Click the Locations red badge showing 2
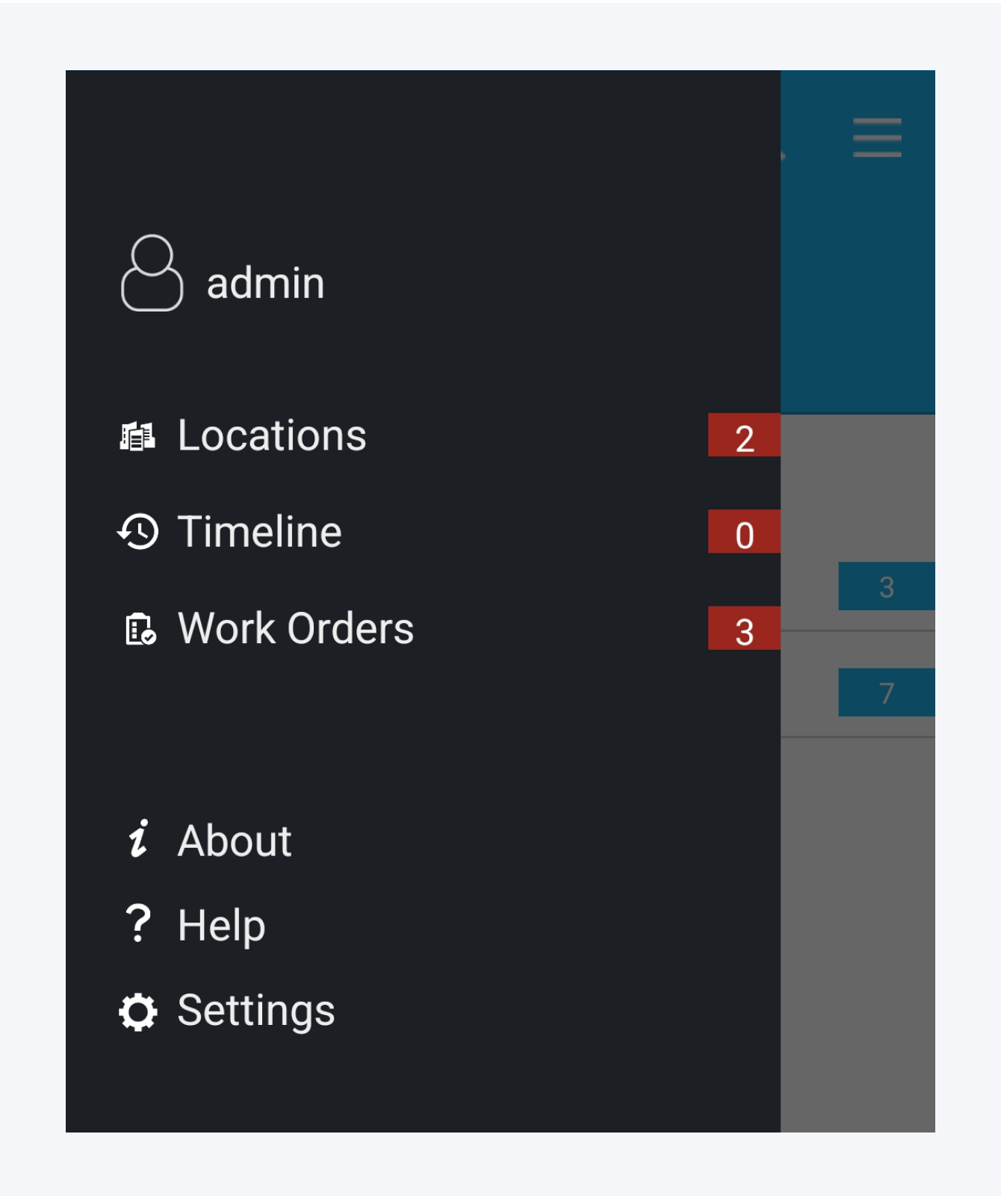1001x1196 pixels. [x=744, y=436]
